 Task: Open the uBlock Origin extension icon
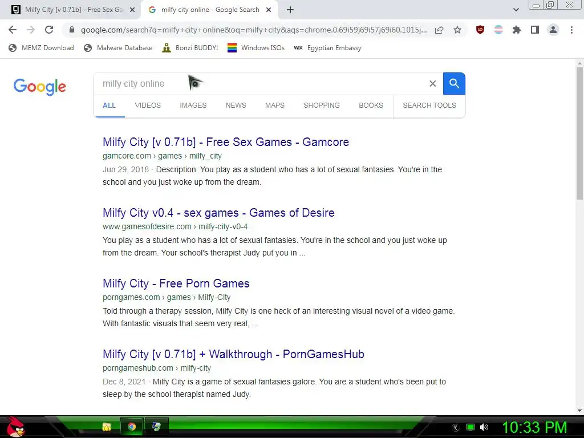(x=480, y=30)
